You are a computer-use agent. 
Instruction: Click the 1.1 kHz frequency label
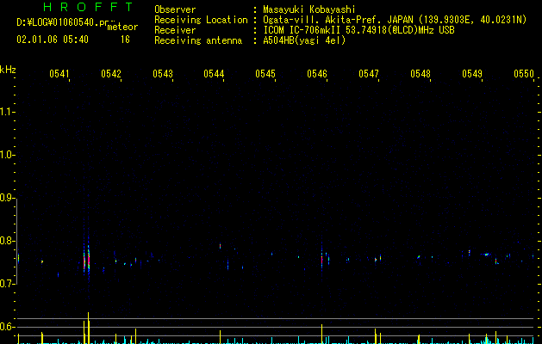tap(7, 112)
